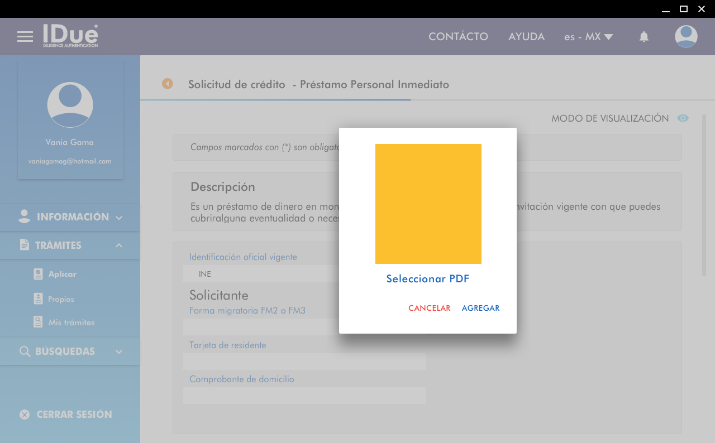This screenshot has height=443, width=715.
Task: Click the Aplicar sidebar icon
Action: [x=38, y=274]
